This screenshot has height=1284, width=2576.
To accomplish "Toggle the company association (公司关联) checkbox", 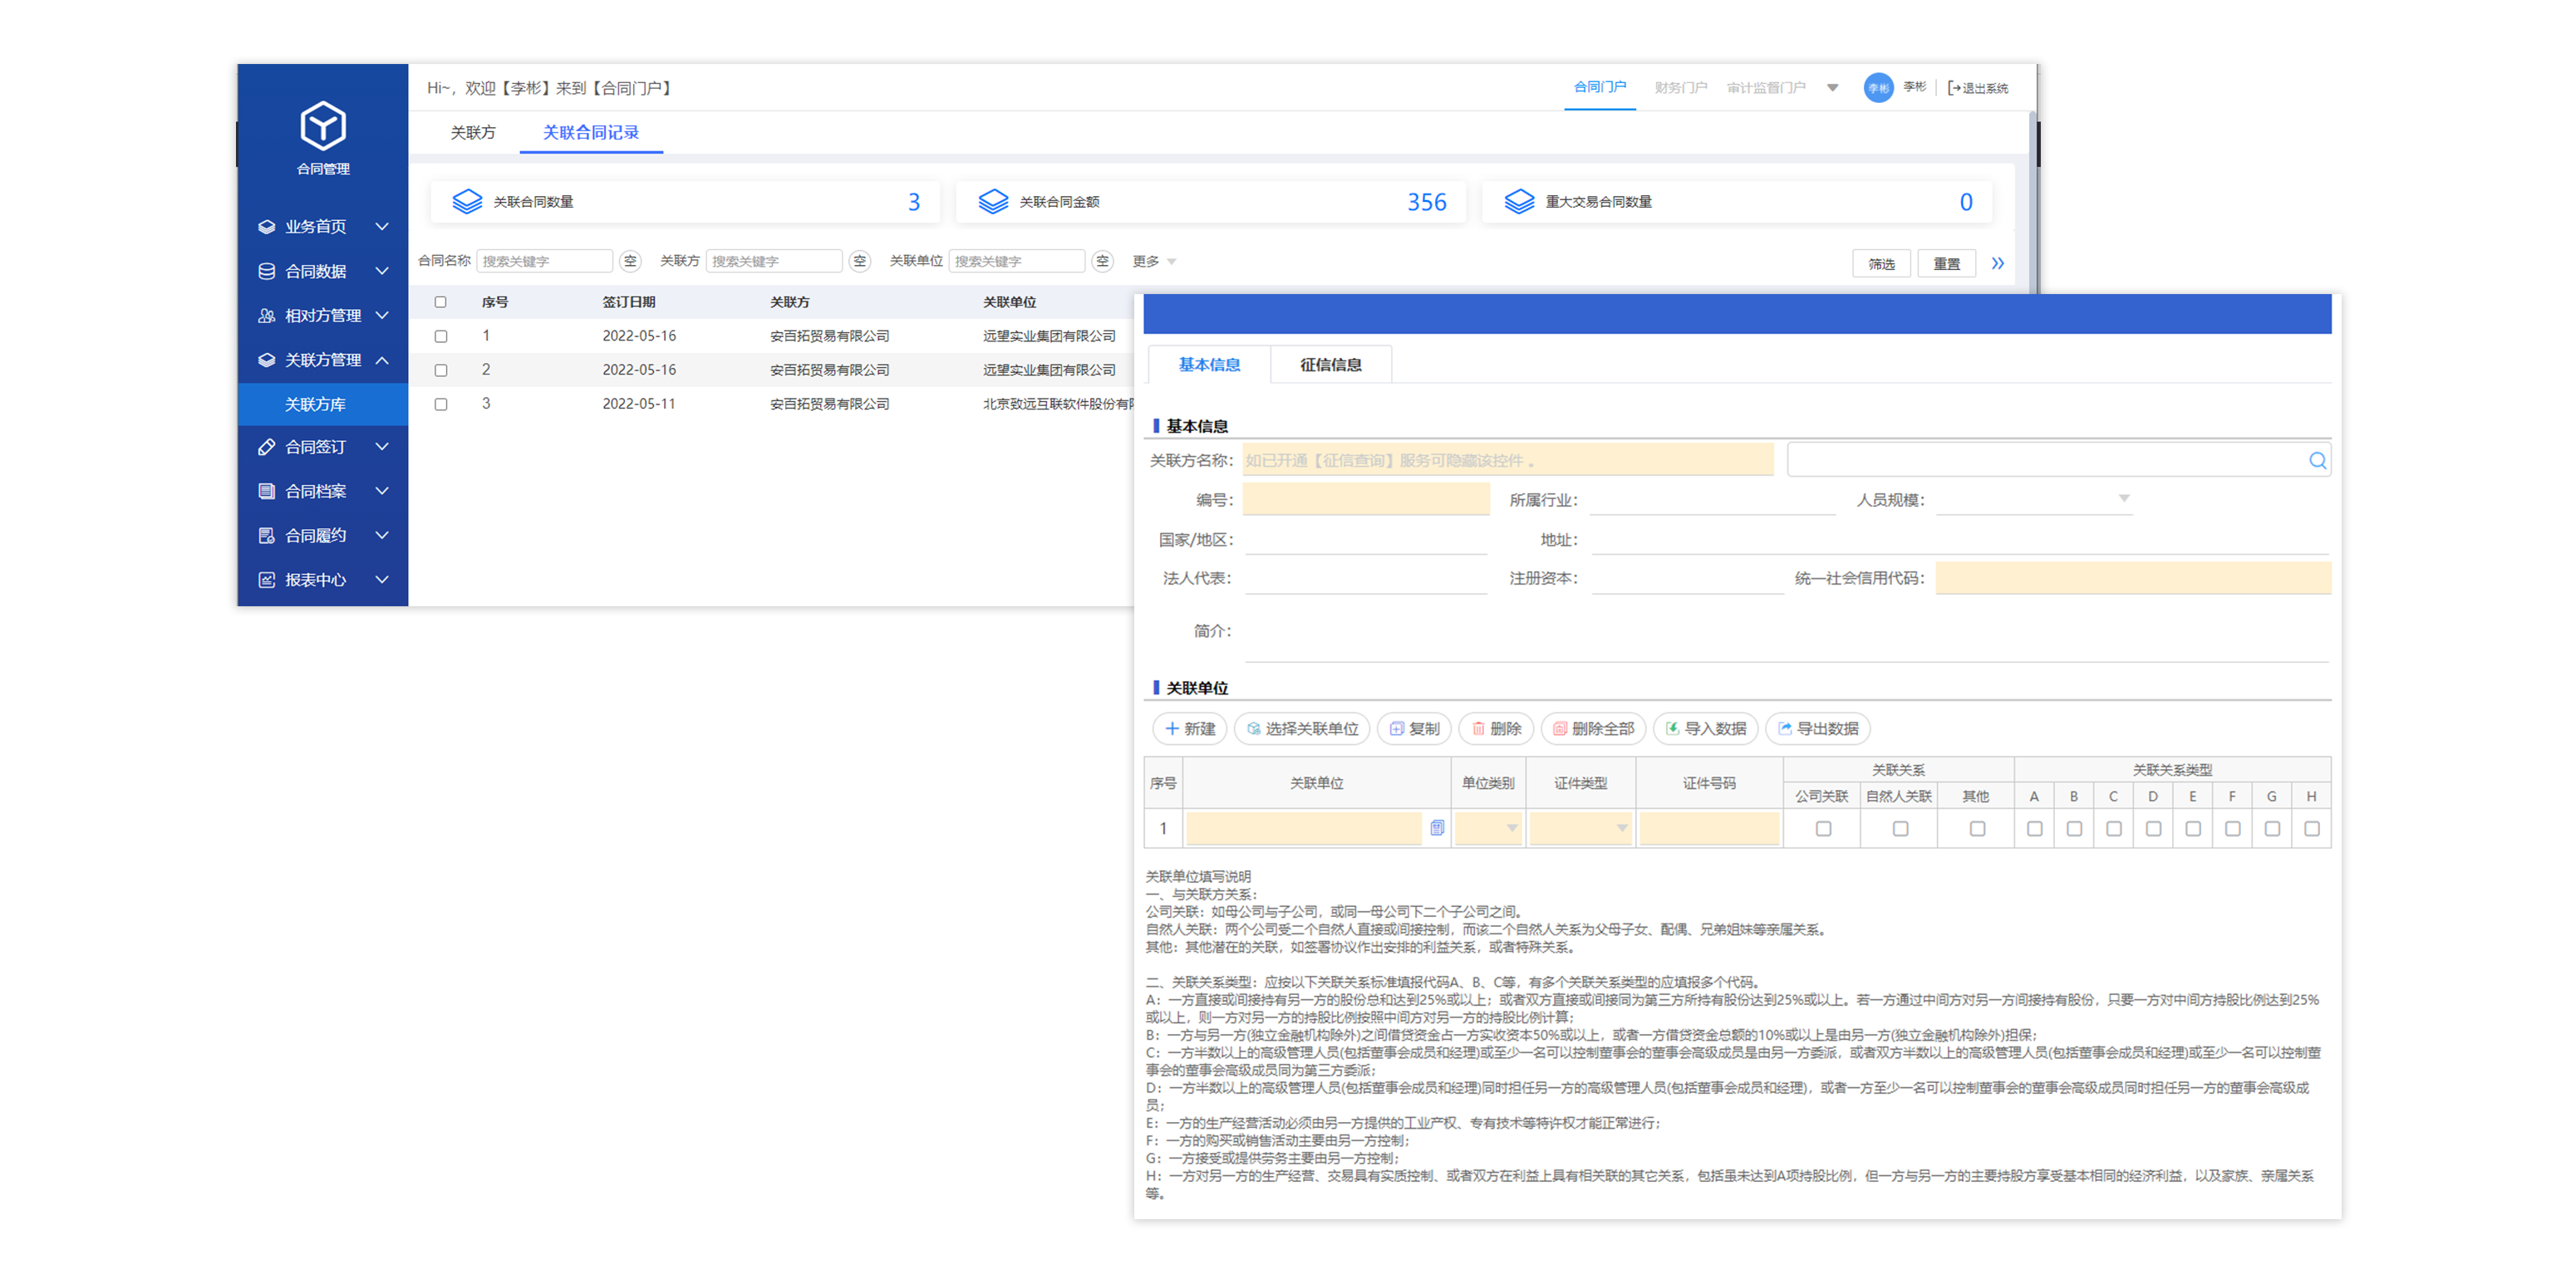I will point(1823,830).
